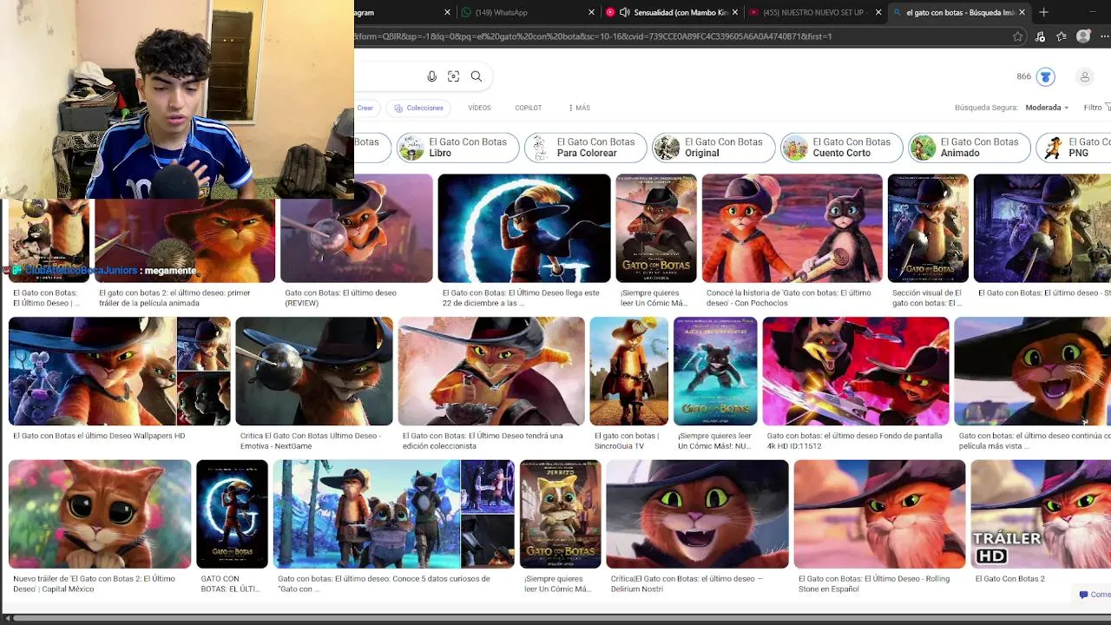
Task: Open the El Gato con Botas Wallpapers HD image
Action: coord(120,372)
